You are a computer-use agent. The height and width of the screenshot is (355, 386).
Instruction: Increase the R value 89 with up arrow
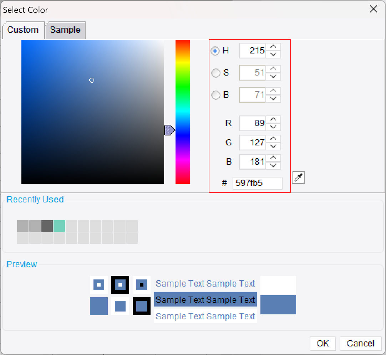pos(273,119)
